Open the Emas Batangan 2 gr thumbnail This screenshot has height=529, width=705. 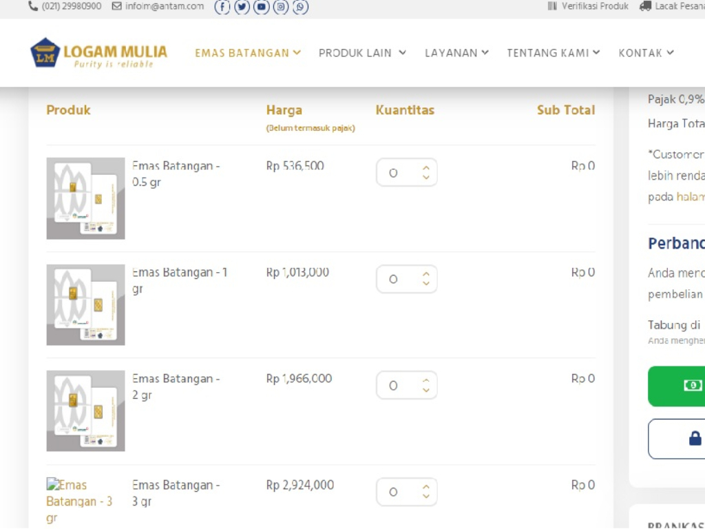[85, 411]
